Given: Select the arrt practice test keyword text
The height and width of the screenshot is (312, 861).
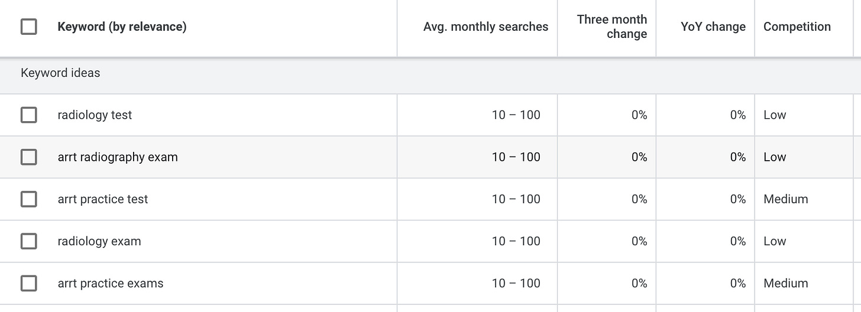Looking at the screenshot, I should (103, 199).
